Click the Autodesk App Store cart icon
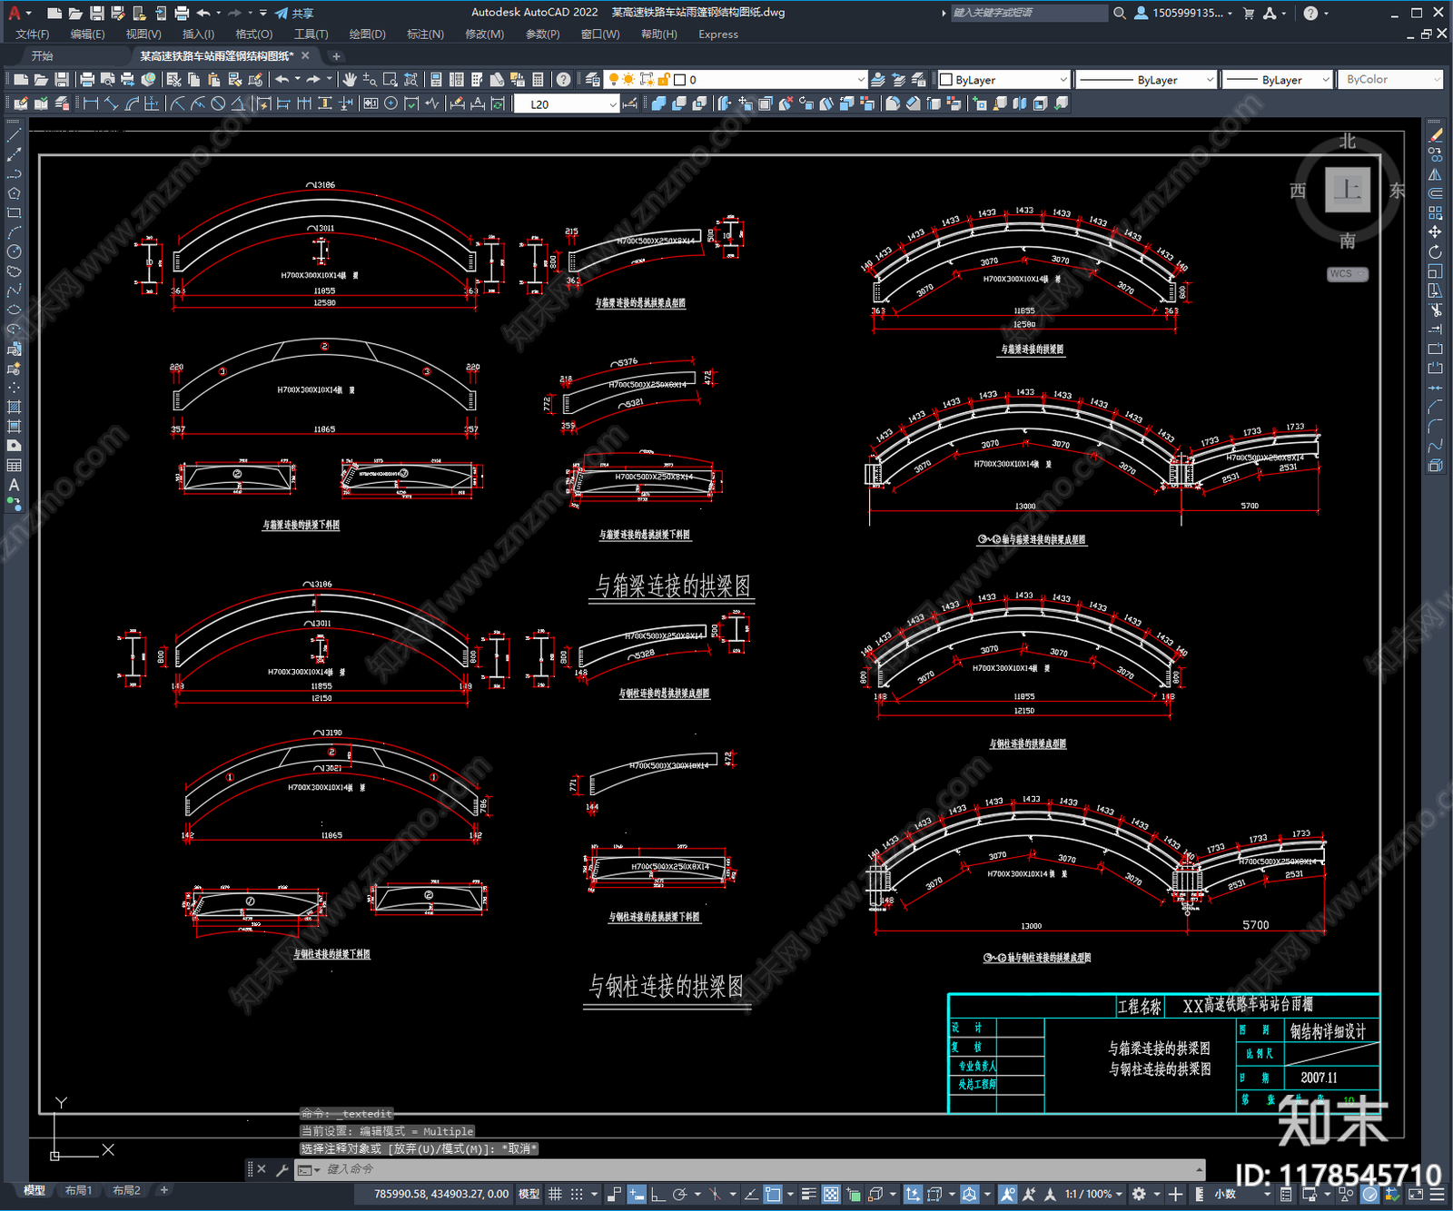Screen dimensions: 1453x1211 coord(1248,13)
